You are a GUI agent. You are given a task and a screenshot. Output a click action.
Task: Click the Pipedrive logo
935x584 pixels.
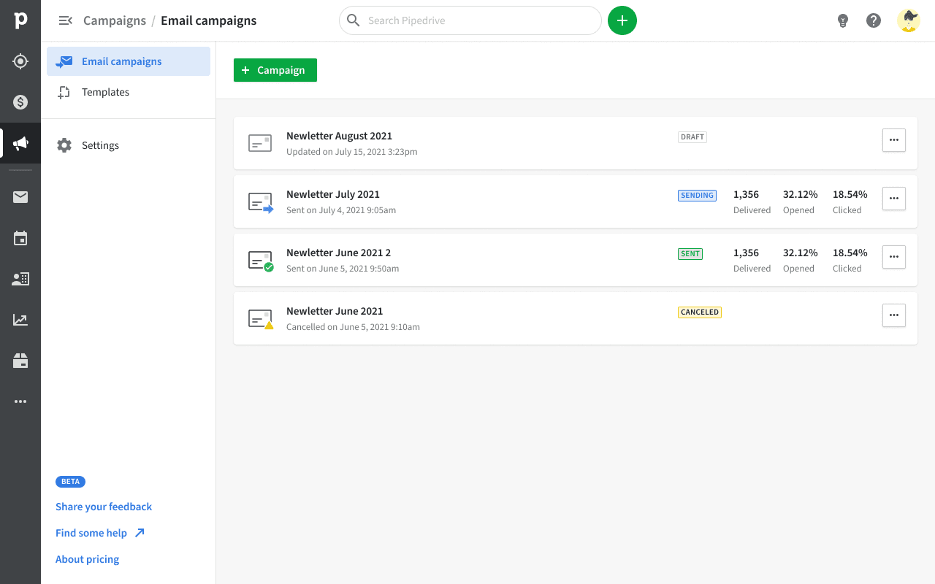[x=20, y=20]
